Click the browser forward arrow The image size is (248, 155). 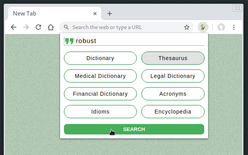click(26, 27)
